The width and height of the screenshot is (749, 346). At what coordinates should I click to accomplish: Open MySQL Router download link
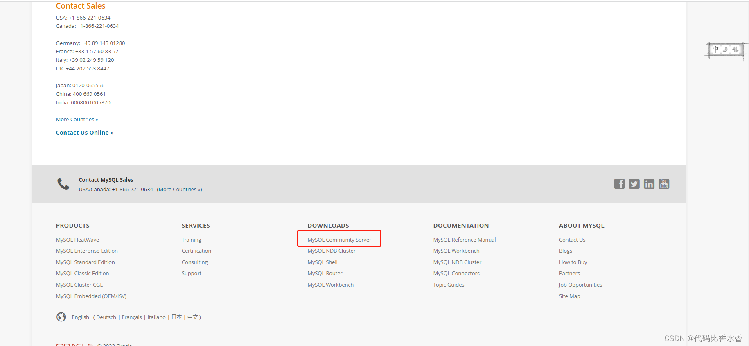(325, 274)
